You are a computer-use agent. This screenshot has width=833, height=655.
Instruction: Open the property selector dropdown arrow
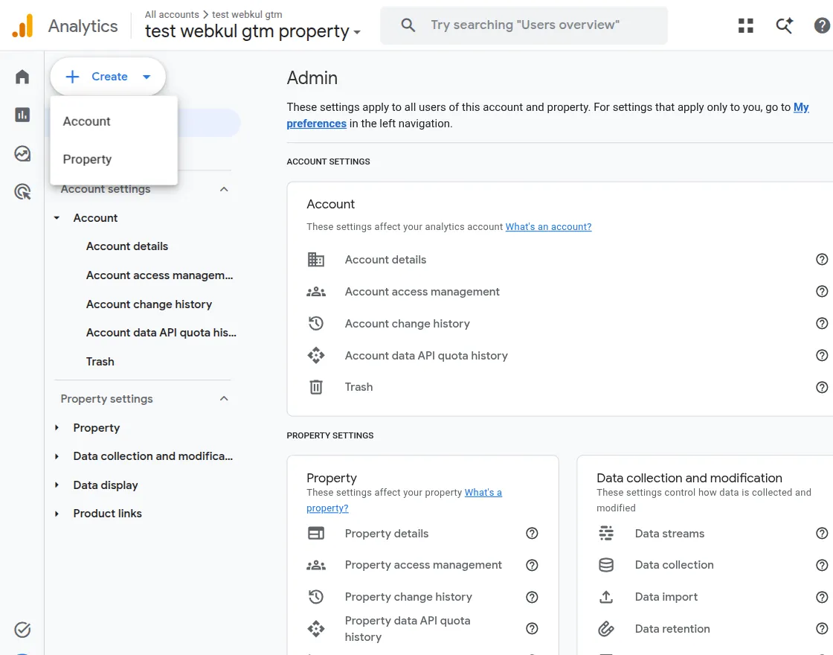coord(357,33)
